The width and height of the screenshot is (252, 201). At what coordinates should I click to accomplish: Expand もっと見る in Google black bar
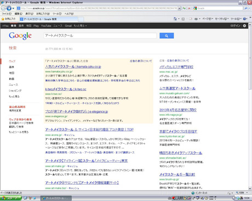80,26
